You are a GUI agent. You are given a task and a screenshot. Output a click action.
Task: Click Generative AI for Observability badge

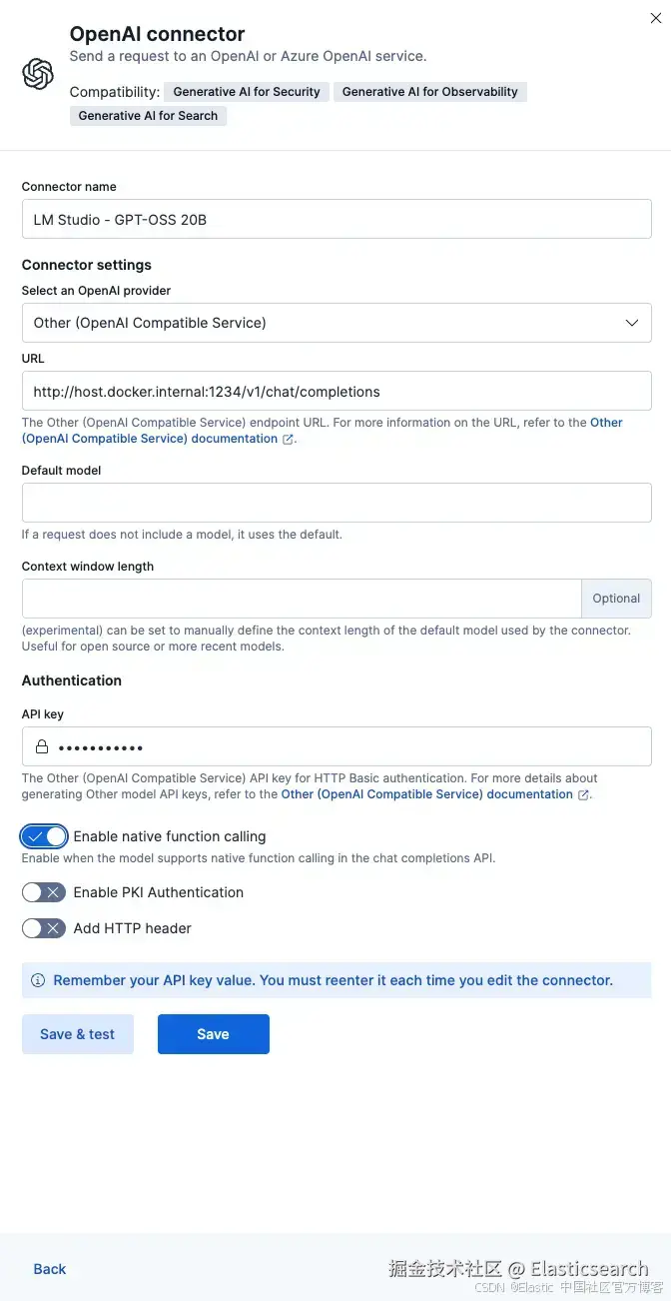click(429, 92)
